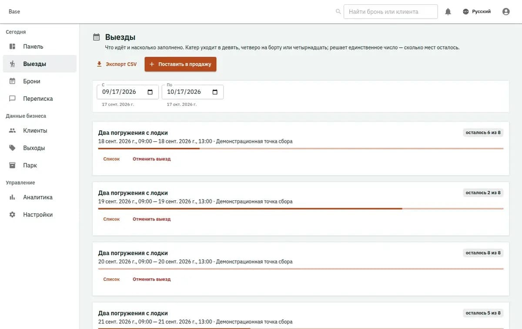
Task: Open the Парк section
Action: pos(40,165)
